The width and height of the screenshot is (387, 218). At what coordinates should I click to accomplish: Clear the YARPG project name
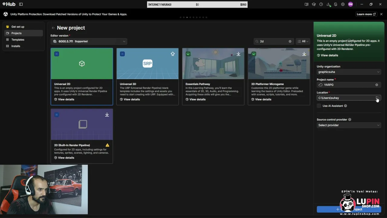[x=377, y=85]
